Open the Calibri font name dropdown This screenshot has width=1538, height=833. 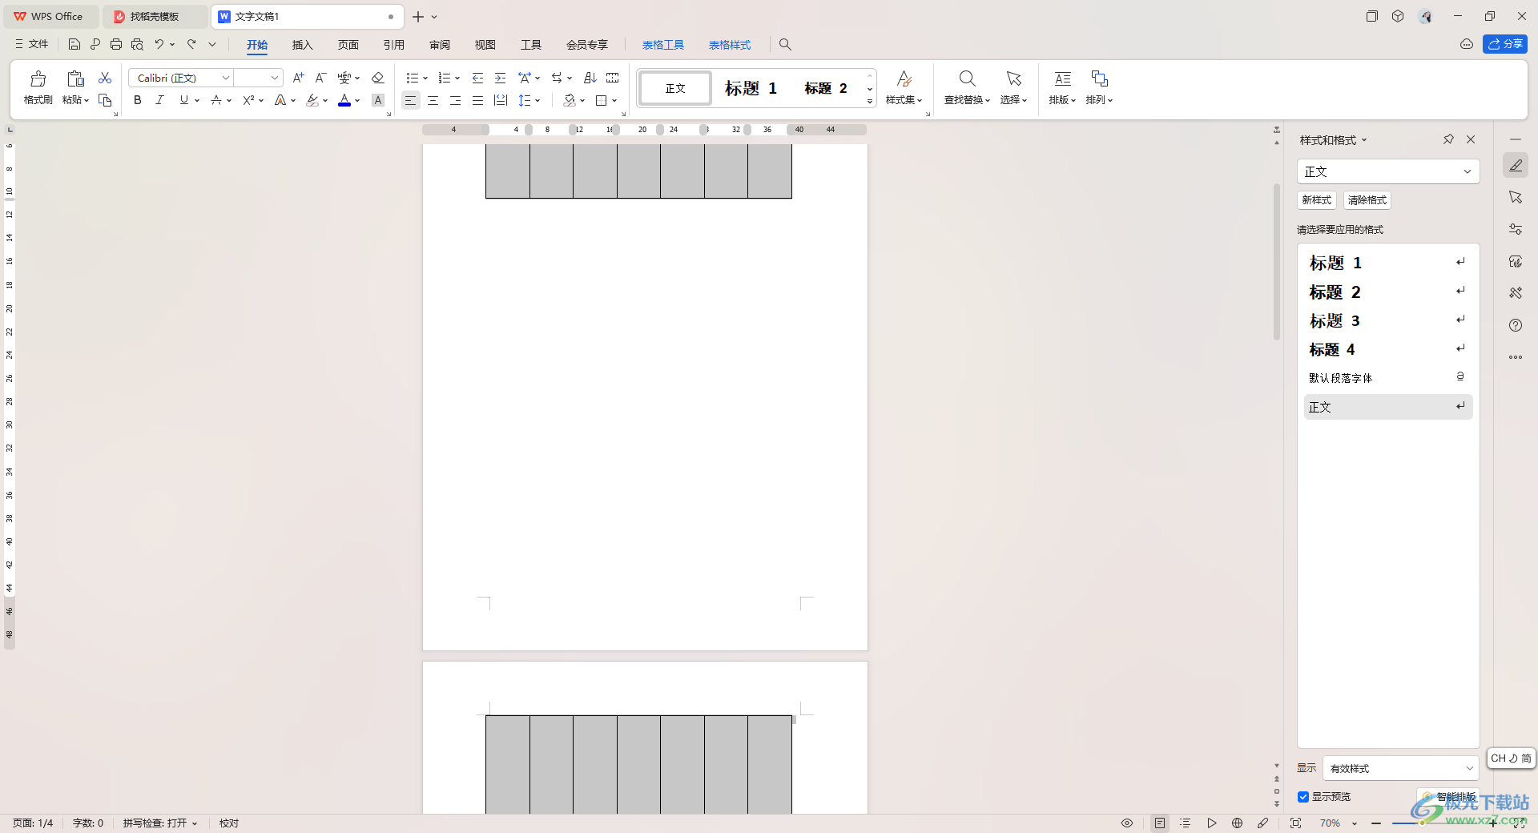click(226, 78)
